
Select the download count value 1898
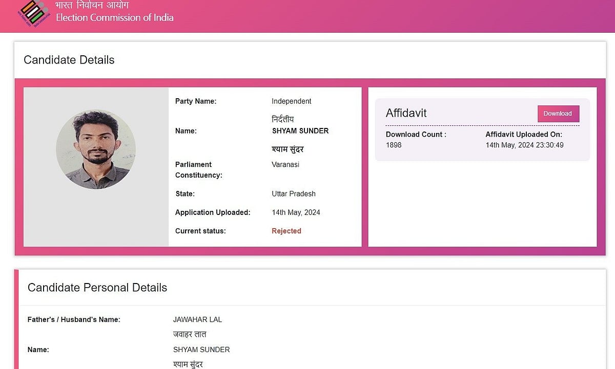coord(394,145)
